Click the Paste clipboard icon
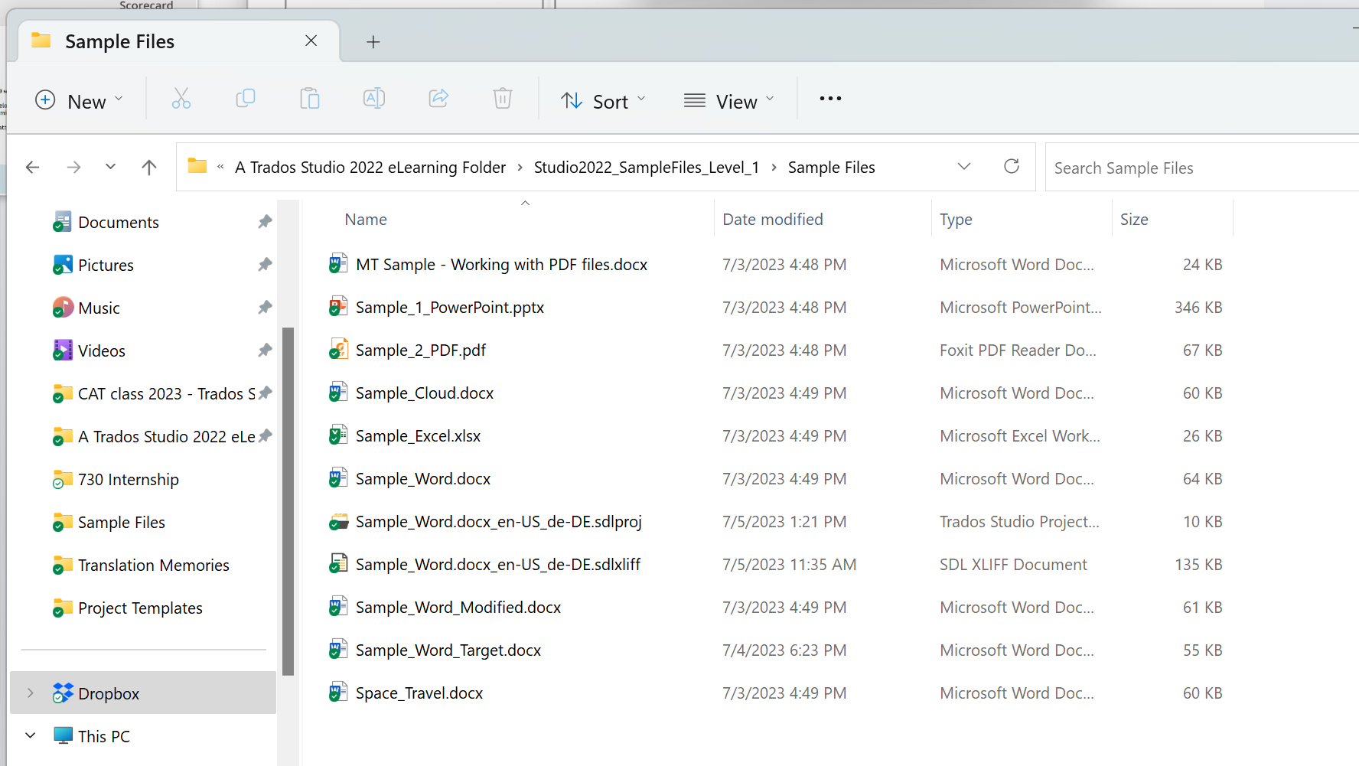The width and height of the screenshot is (1359, 766). click(310, 99)
